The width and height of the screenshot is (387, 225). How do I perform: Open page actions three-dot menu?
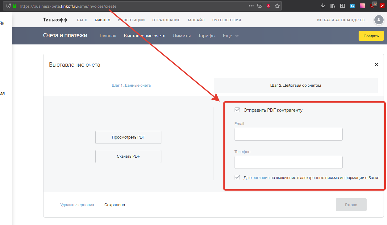coord(251,6)
